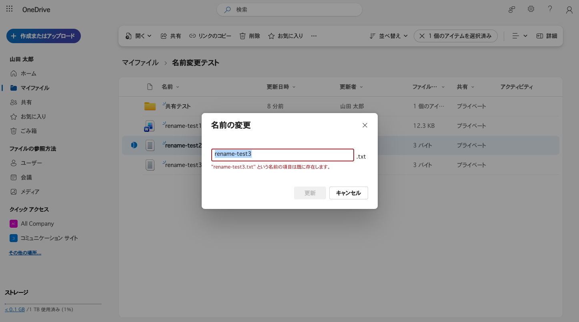The image size is (579, 322).
Task: Click the text file icon for rename-test2
Action: coord(150,145)
